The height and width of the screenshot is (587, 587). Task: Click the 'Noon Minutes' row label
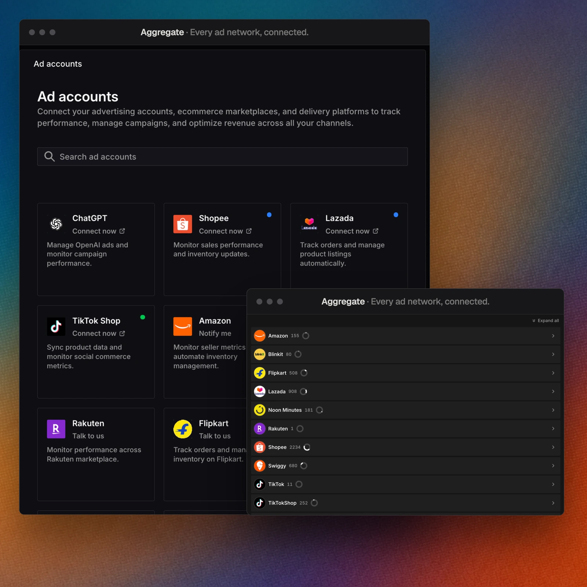(285, 410)
